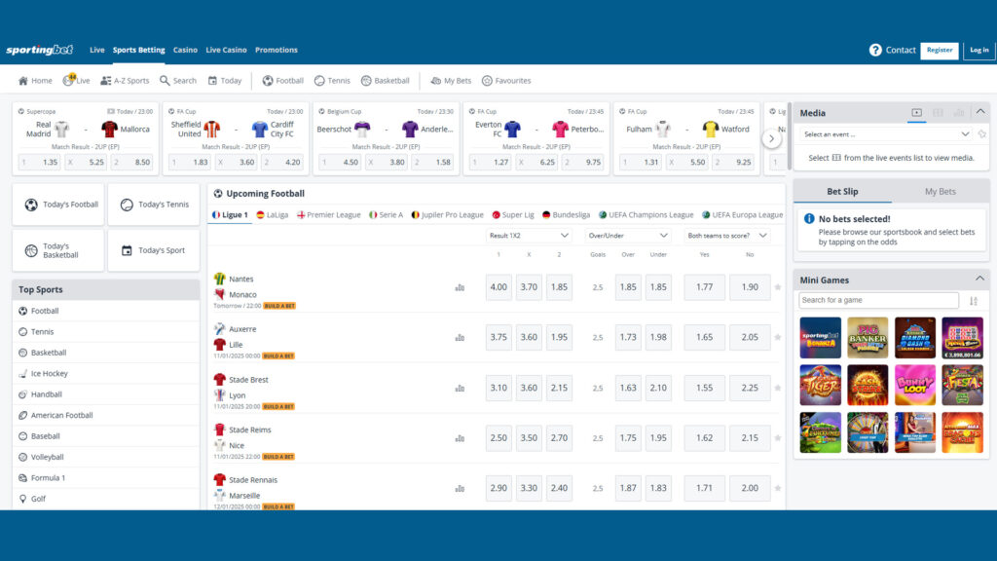997x561 pixels.
Task: Click the Log in button
Action: pyautogui.click(x=979, y=50)
